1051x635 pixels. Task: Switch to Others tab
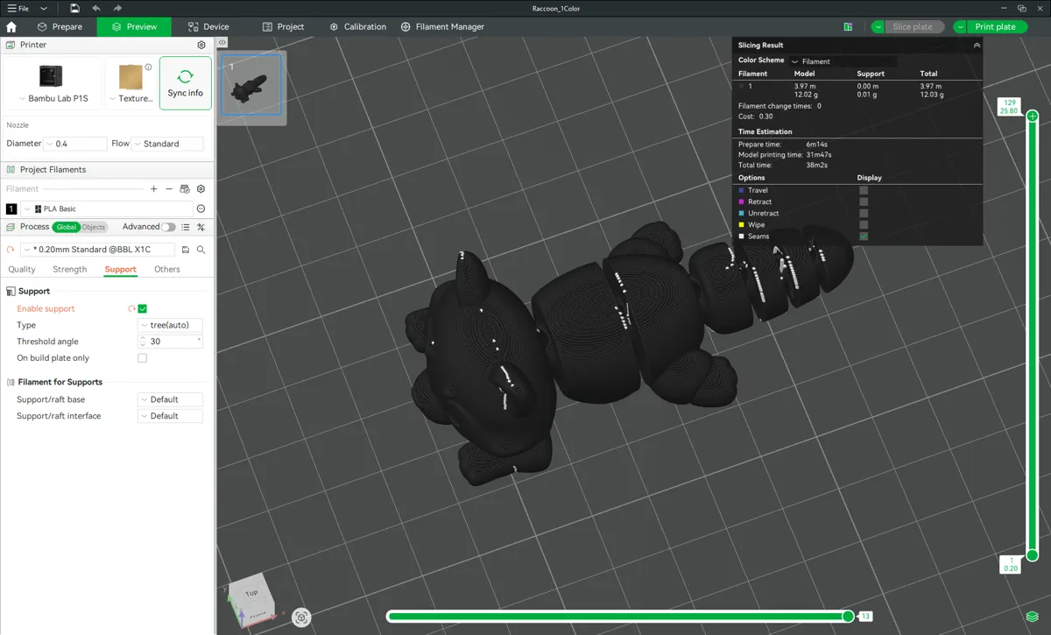click(166, 269)
